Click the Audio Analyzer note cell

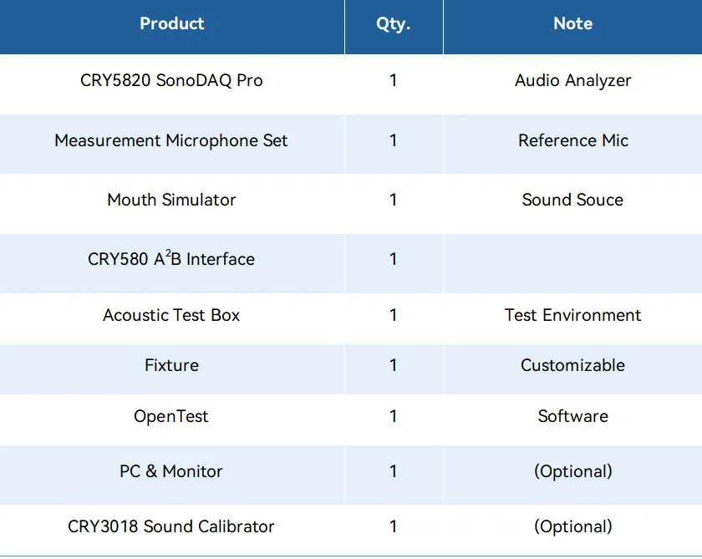click(x=572, y=81)
